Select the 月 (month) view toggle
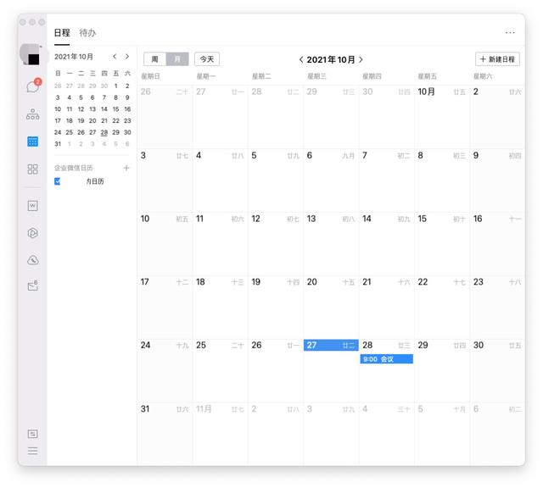Image resolution: width=543 pixels, height=488 pixels. coord(177,59)
